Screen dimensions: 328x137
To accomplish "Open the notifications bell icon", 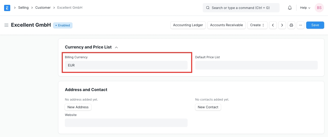I will click(290, 8).
